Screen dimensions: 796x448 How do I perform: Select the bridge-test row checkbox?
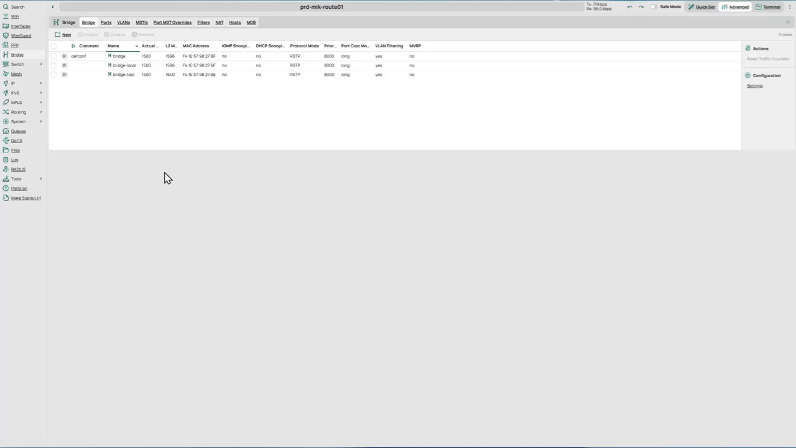coord(53,75)
